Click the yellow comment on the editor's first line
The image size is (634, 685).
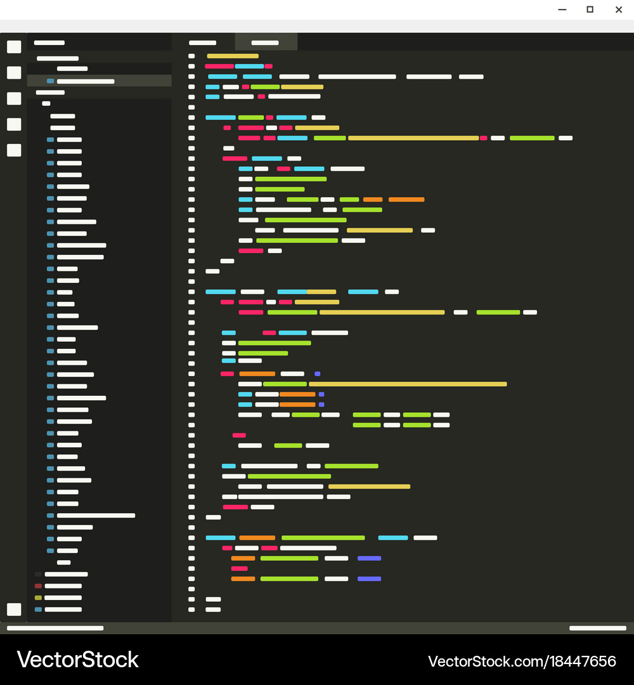tap(233, 56)
